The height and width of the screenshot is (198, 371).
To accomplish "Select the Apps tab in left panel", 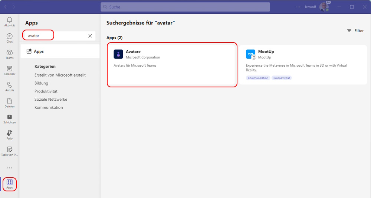I will point(60,51).
